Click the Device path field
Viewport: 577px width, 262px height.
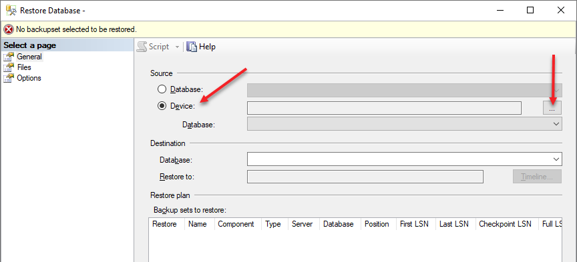[384, 108]
